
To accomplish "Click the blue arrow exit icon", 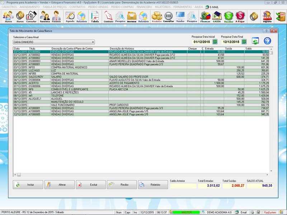I will [267, 41].
